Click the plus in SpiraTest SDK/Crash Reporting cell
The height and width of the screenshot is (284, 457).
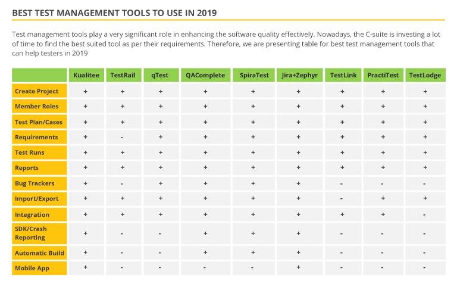(x=253, y=233)
